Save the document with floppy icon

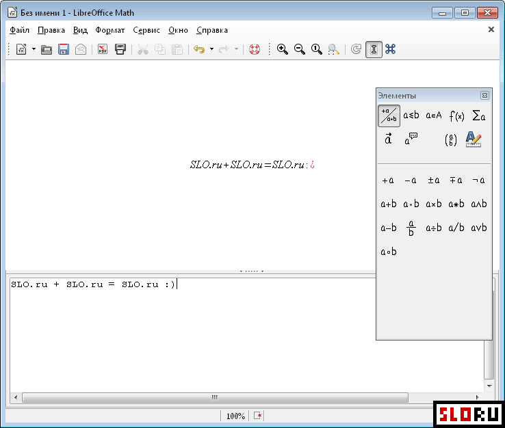point(64,49)
